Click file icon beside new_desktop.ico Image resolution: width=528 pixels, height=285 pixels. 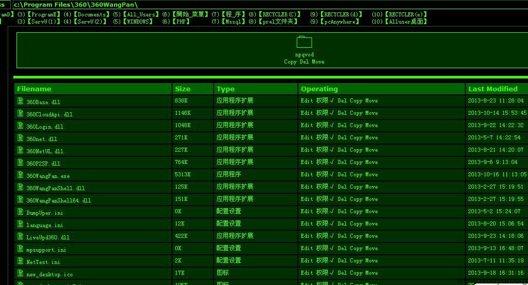click(21, 273)
